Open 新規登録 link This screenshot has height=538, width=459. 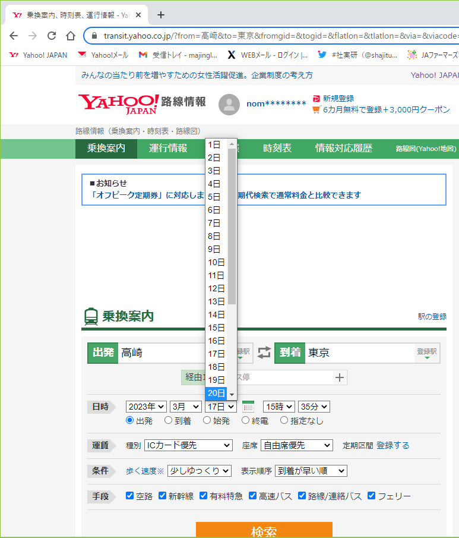[x=338, y=99]
